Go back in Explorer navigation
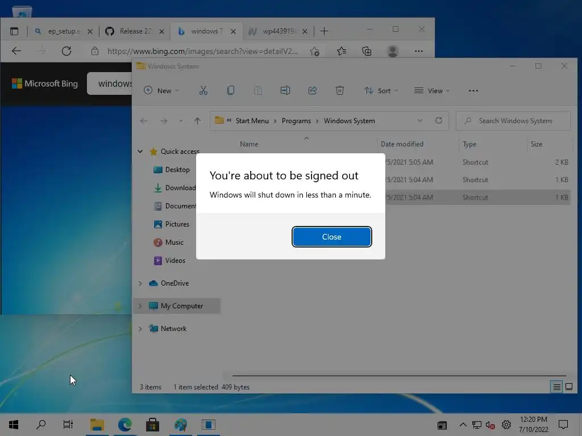 point(144,121)
